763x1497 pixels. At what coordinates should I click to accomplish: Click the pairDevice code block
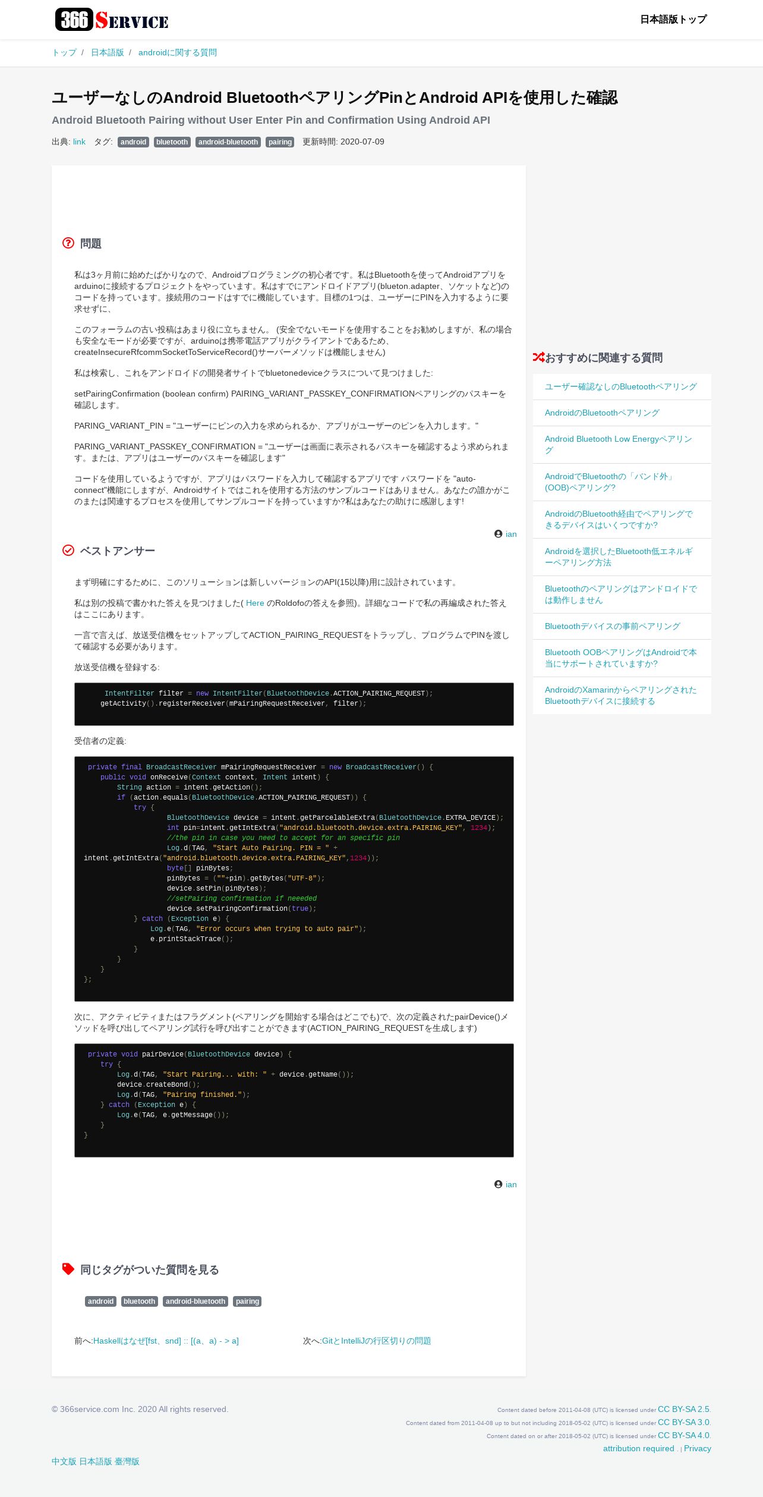point(294,1100)
